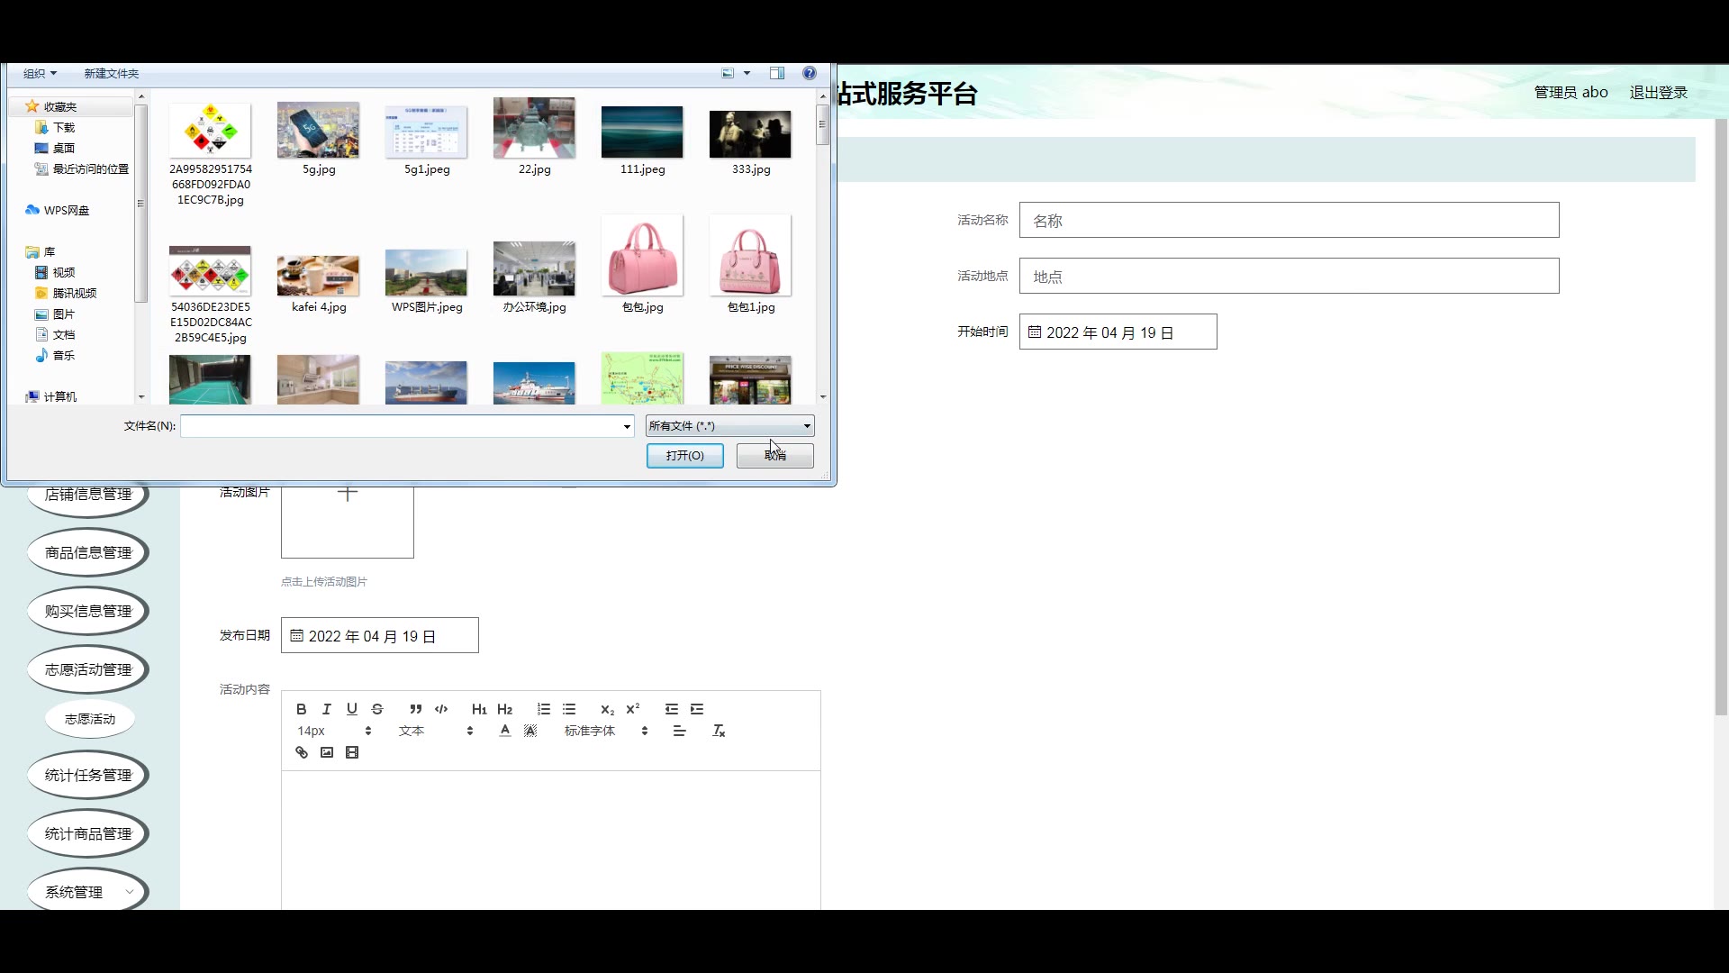The image size is (1729, 973).
Task: Open file type filter 所有文件 dropdown
Action: tap(730, 426)
